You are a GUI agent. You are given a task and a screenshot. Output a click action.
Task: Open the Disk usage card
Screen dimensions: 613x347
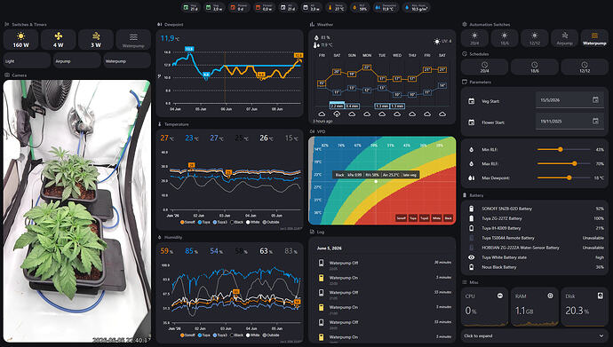click(x=585, y=307)
